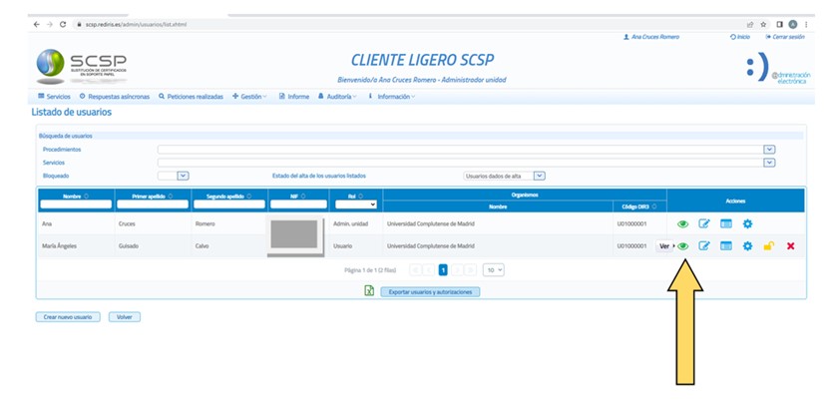Click the Primer apellido filter field
The image size is (830, 402).
click(x=153, y=204)
